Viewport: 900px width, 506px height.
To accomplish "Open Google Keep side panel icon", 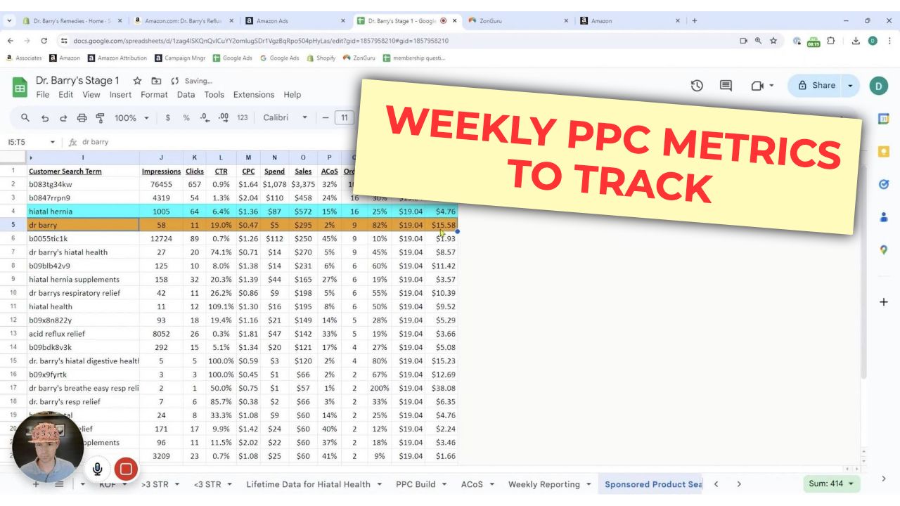I will pos(884,152).
